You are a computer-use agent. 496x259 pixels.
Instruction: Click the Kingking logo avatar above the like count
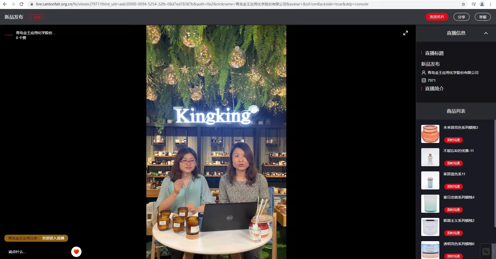(x=9, y=35)
